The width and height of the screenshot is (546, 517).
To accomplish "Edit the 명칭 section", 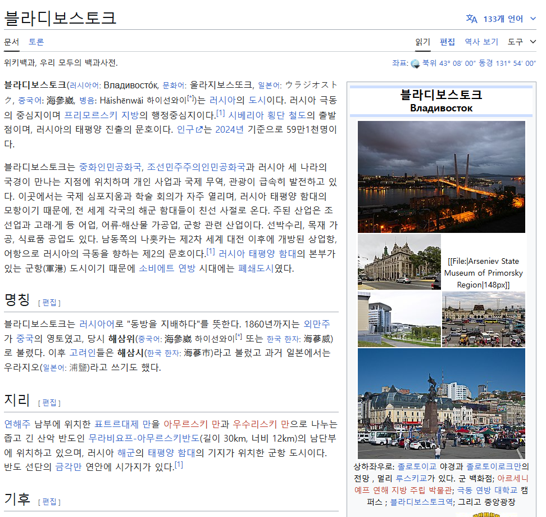I will tap(49, 303).
